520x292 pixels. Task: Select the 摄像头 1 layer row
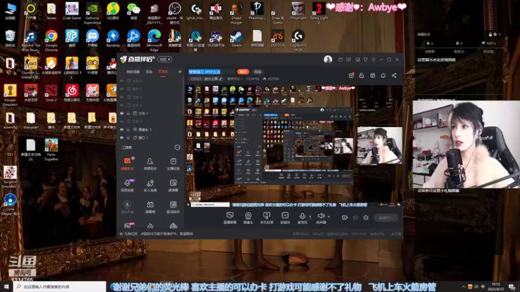coord(151,129)
